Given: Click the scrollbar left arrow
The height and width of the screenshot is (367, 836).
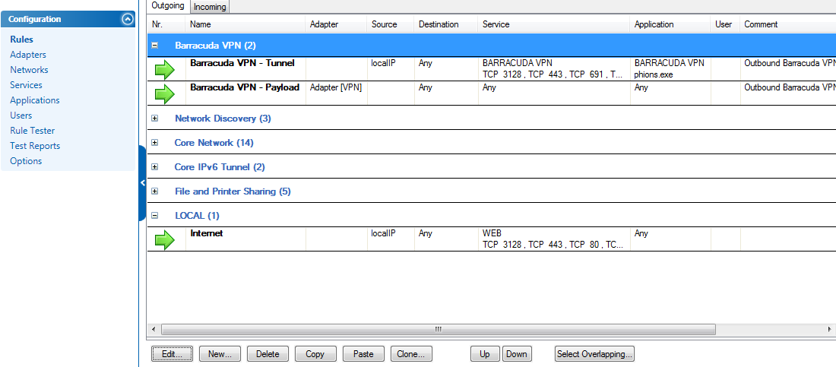Looking at the screenshot, I should click(154, 329).
